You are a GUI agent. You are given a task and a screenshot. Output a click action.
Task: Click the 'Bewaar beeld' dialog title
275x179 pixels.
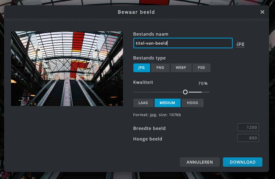click(136, 12)
